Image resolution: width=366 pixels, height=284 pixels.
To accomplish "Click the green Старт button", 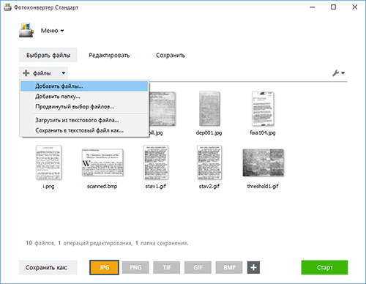I will [x=324, y=267].
